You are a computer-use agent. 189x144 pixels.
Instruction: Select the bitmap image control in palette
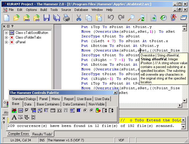pyautogui.click(x=14, y=110)
